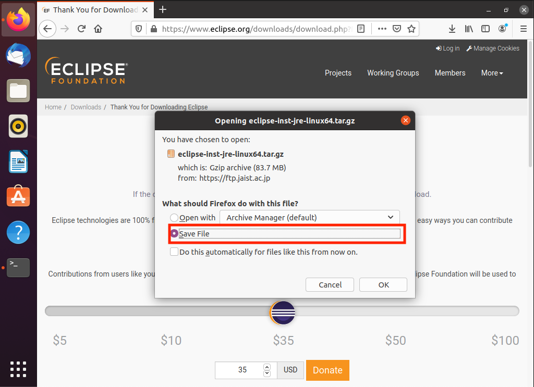Open tracking protection shield info
534x387 pixels.
click(139, 29)
